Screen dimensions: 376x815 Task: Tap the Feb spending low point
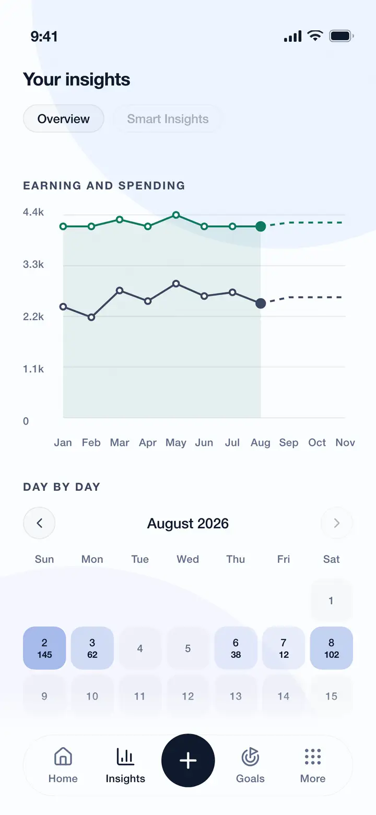click(91, 317)
